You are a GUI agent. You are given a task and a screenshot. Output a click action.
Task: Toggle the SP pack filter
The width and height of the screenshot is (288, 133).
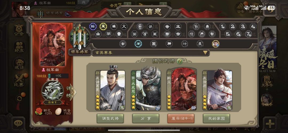[138, 44]
